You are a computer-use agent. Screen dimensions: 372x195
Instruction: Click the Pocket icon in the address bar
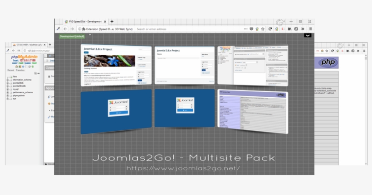251,29
